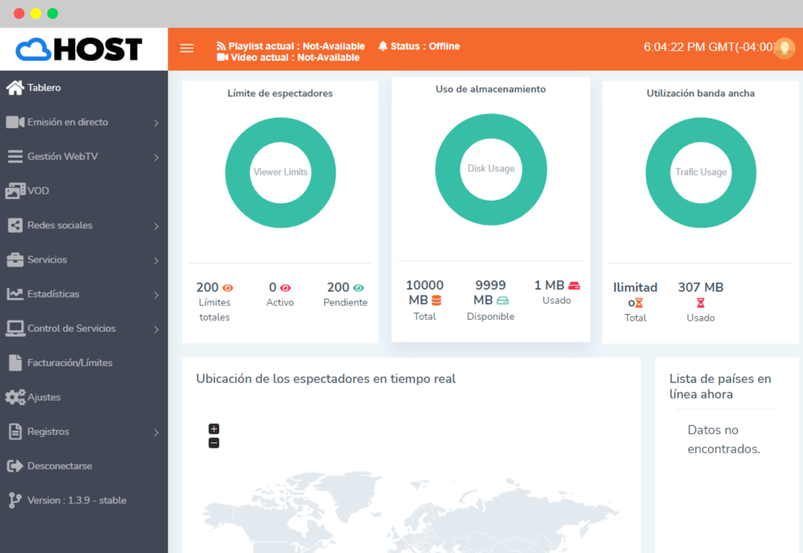Click the Playlist actual : Not-Available text
Image resolution: width=803 pixels, height=553 pixels.
tap(296, 46)
